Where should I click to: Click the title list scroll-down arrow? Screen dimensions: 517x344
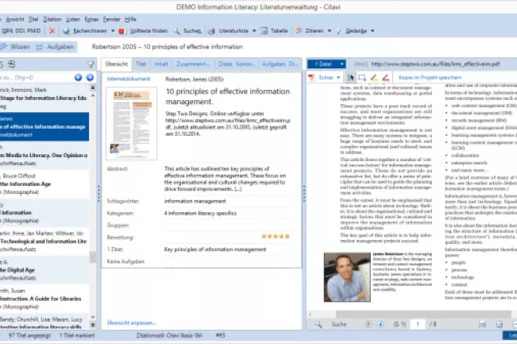click(x=93, y=317)
